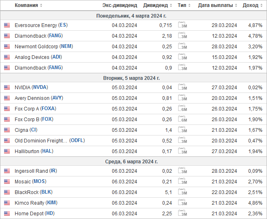Click the 3M calendar icon for Halliburton row

pos(182,151)
